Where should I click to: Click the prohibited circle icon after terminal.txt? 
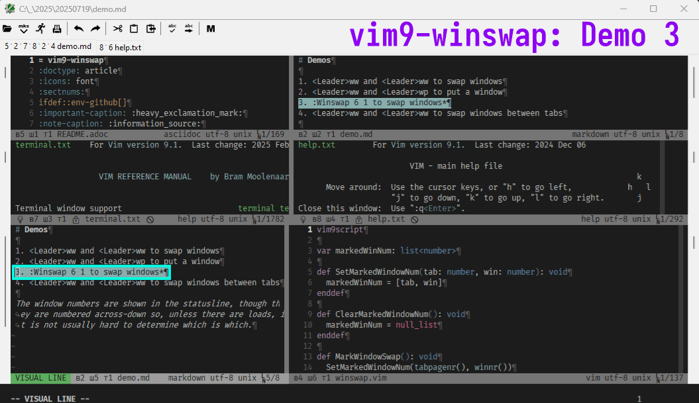[150, 220]
